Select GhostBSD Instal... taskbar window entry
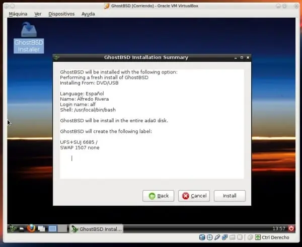The image size is (302, 247). click(96, 229)
